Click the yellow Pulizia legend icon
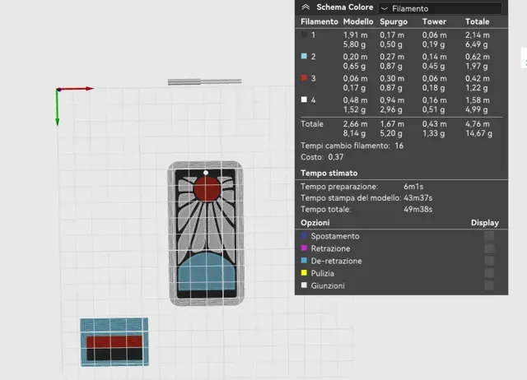Screen dimensions: 527x380 pyautogui.click(x=304, y=273)
